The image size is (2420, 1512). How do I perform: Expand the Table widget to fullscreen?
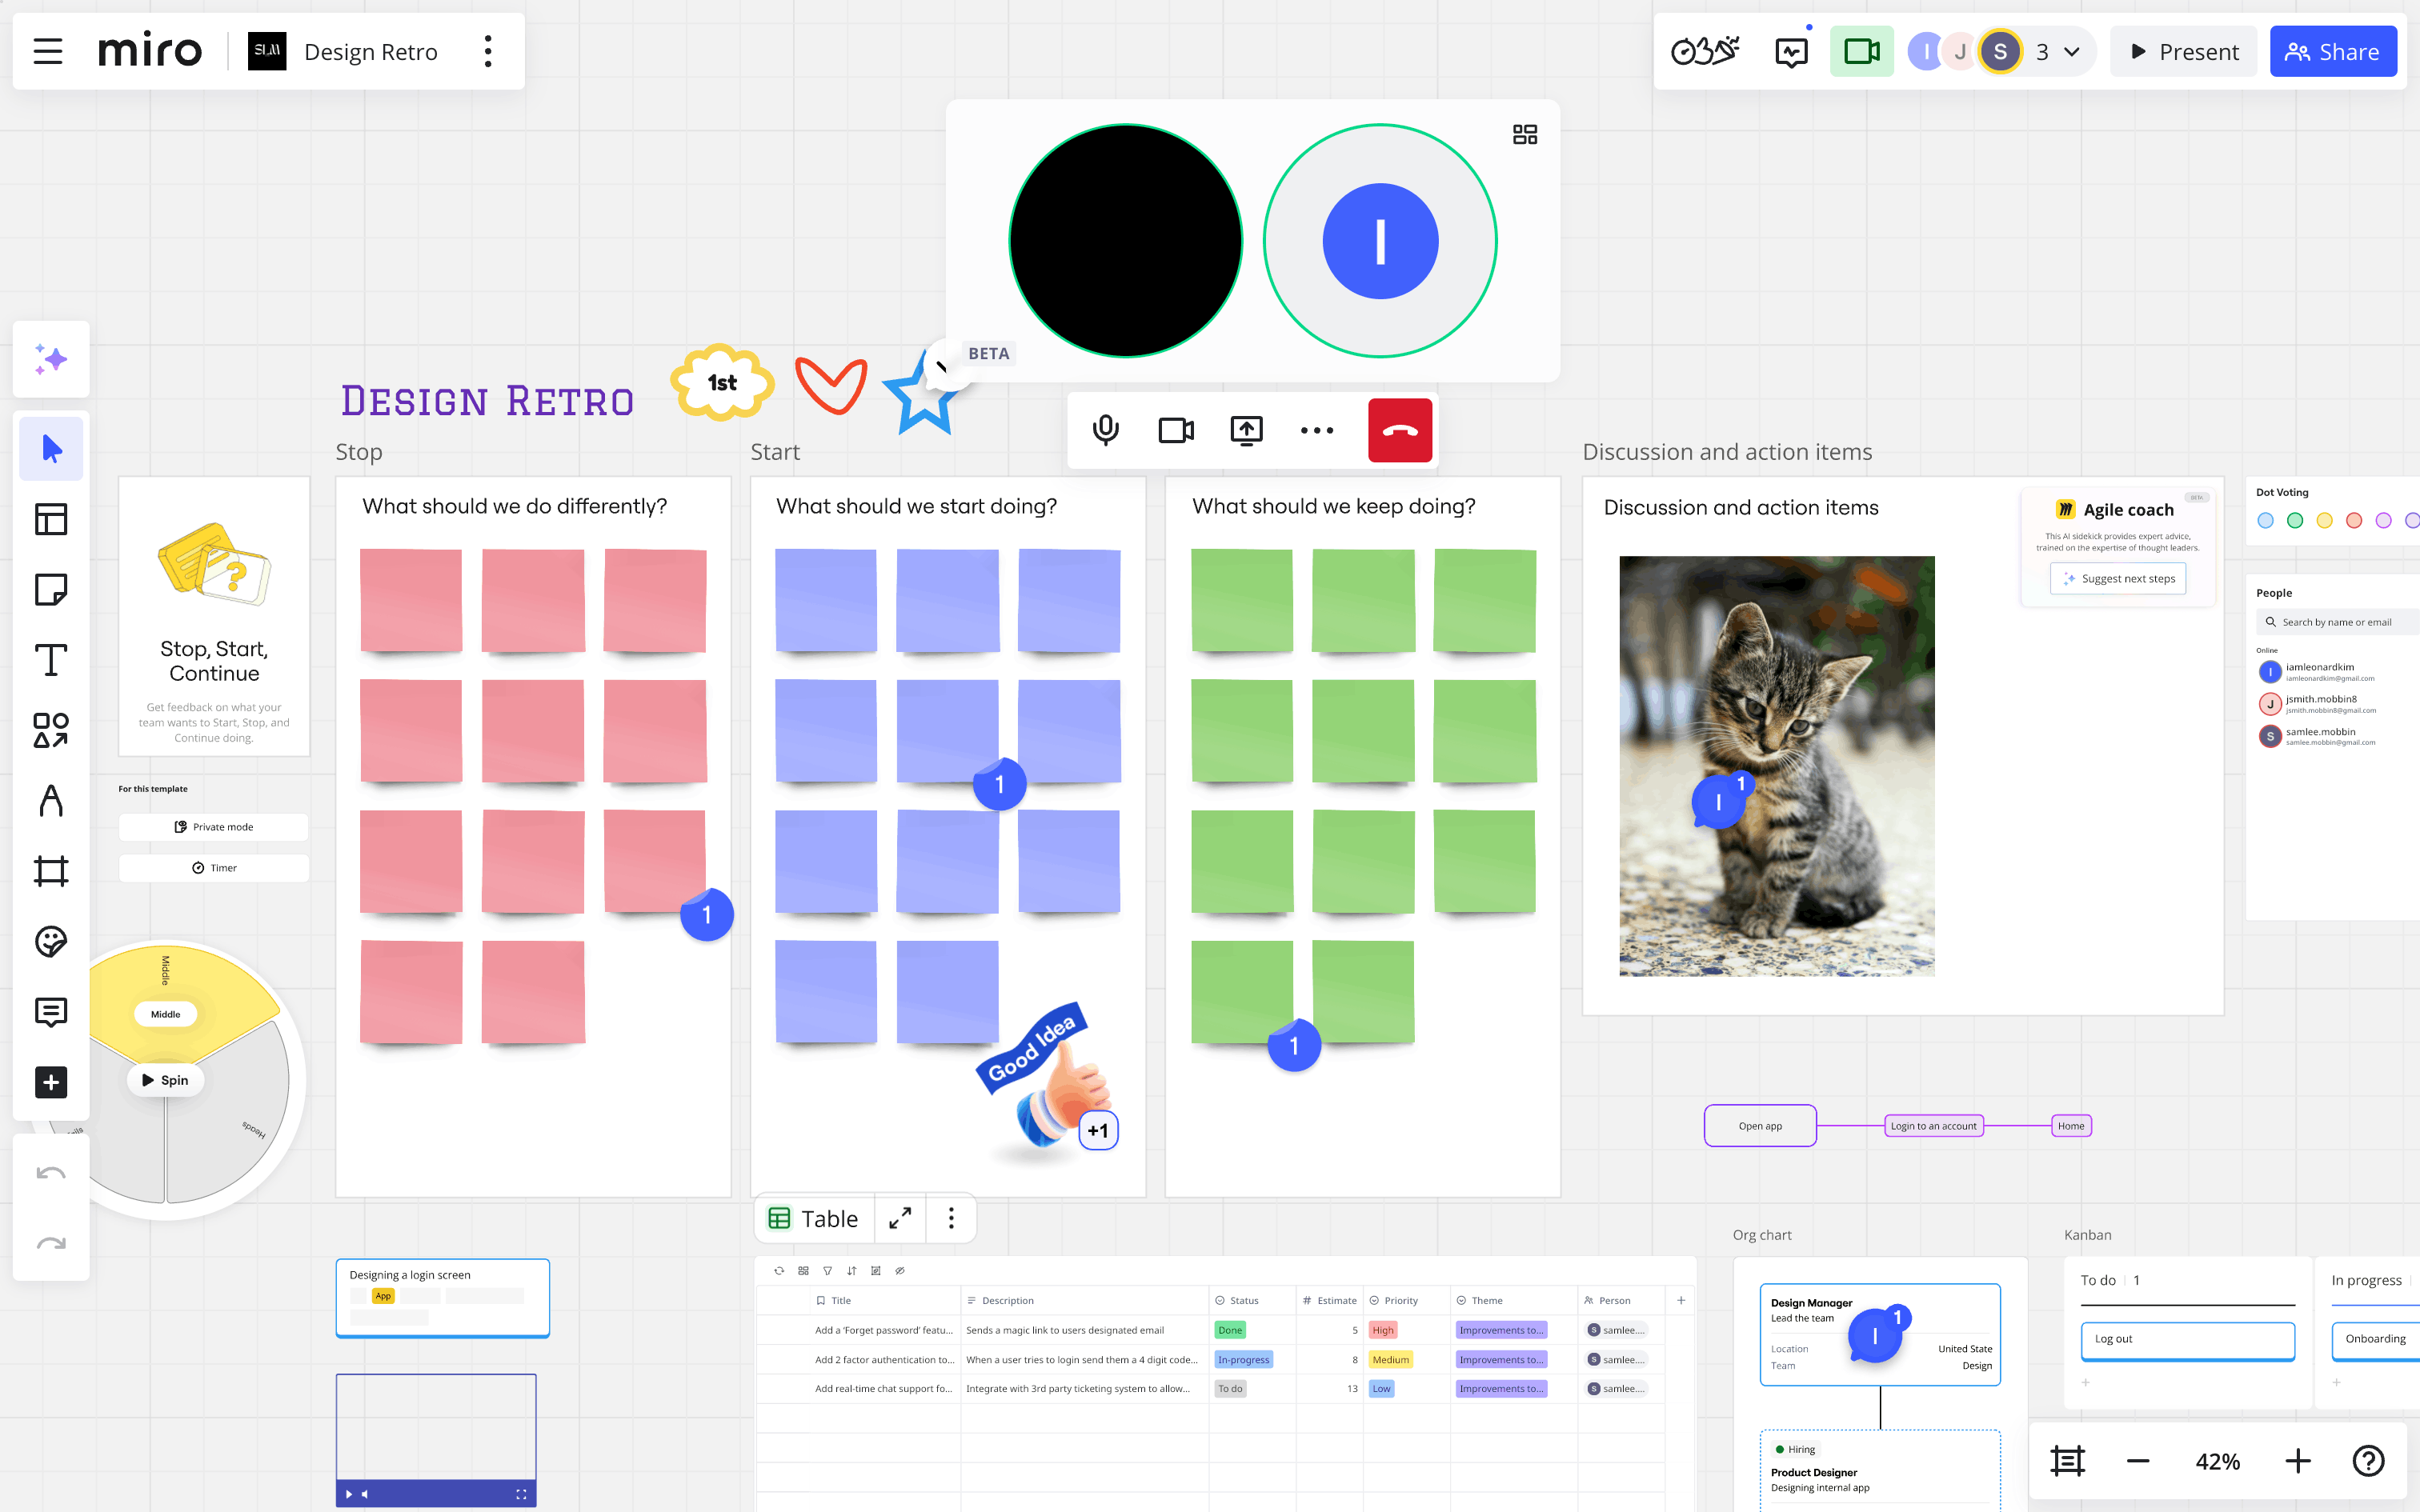tap(900, 1218)
